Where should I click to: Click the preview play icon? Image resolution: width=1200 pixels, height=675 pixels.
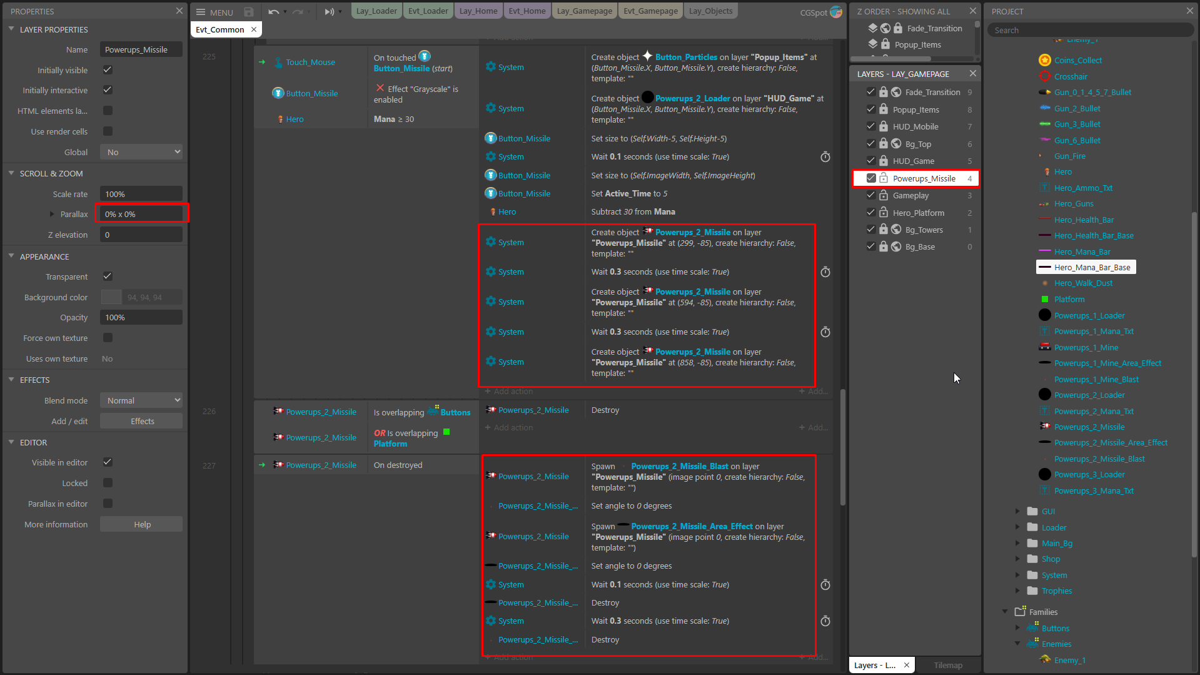pos(329,12)
